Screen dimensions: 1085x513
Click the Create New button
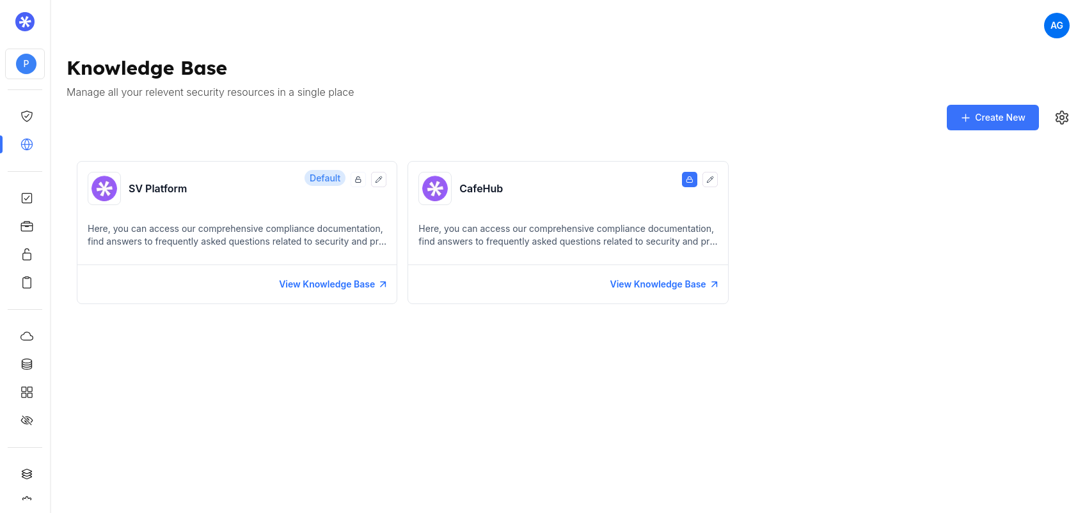pyautogui.click(x=992, y=118)
